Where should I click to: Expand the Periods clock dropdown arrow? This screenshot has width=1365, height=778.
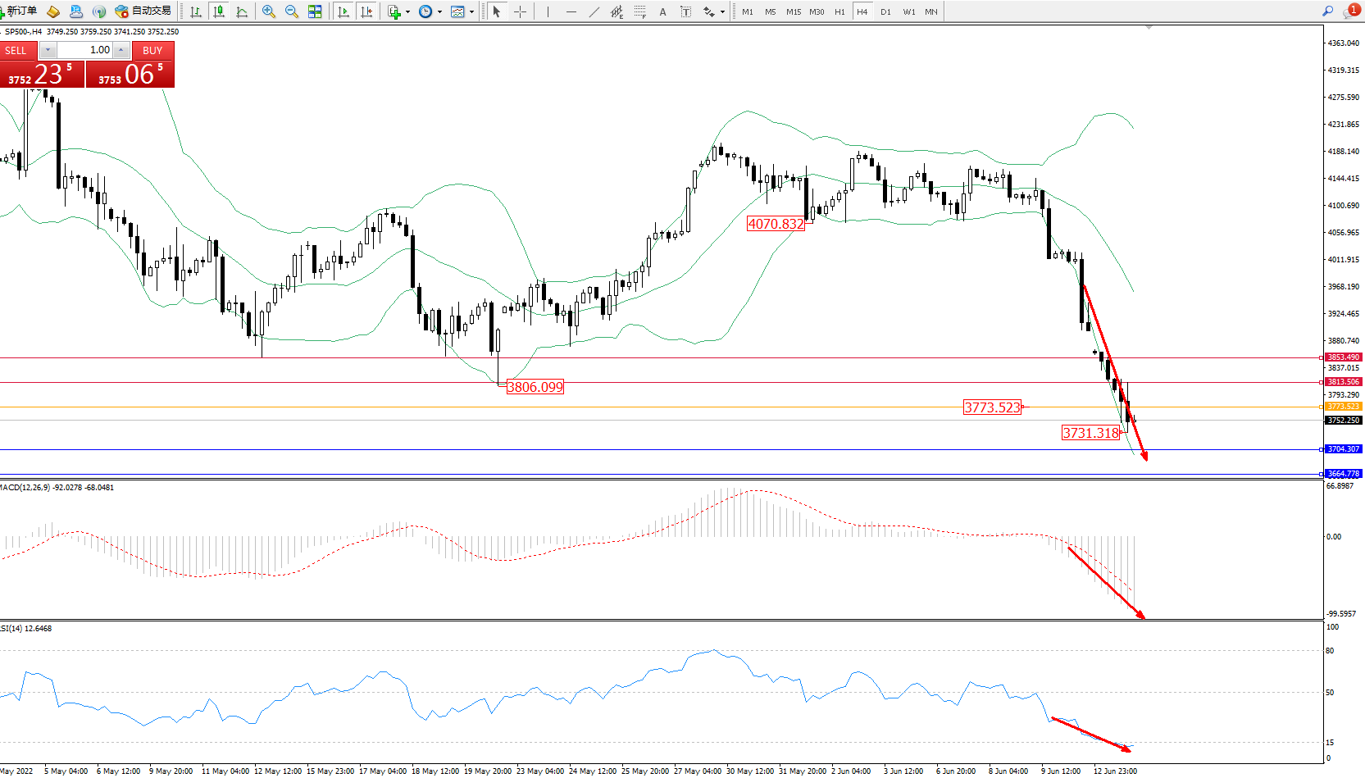tap(439, 11)
